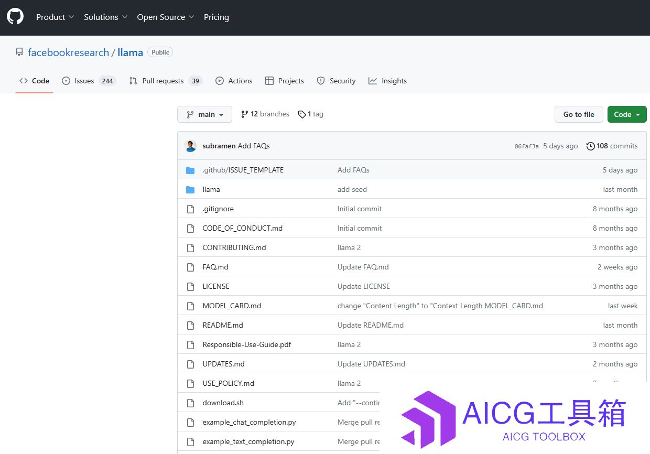
Task: Click the repository icon beside facebookresearch
Action: (x=19, y=52)
